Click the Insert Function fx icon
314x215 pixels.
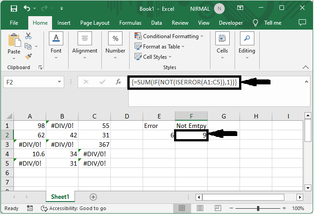click(118, 82)
